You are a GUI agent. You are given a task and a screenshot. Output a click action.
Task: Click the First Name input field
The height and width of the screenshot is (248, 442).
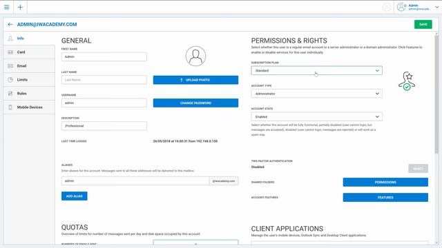point(104,56)
